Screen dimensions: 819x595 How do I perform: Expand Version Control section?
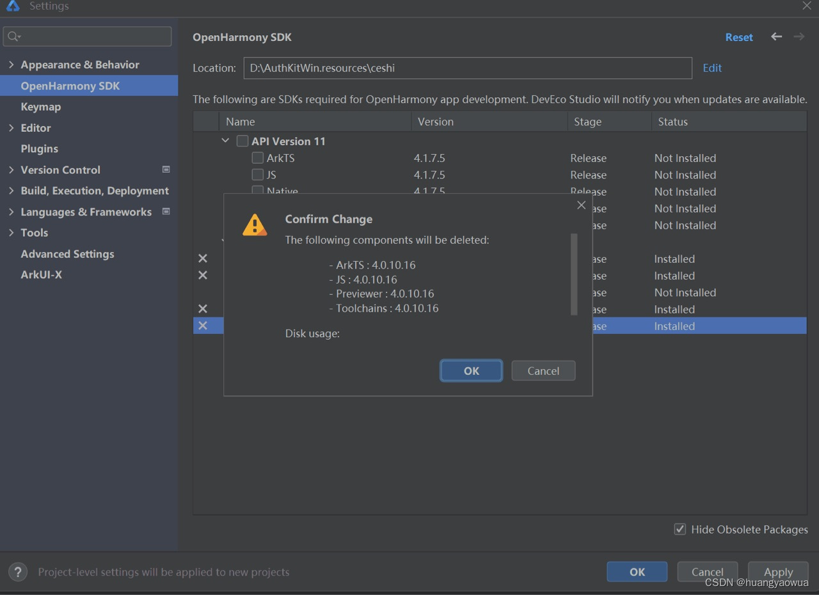[11, 170]
